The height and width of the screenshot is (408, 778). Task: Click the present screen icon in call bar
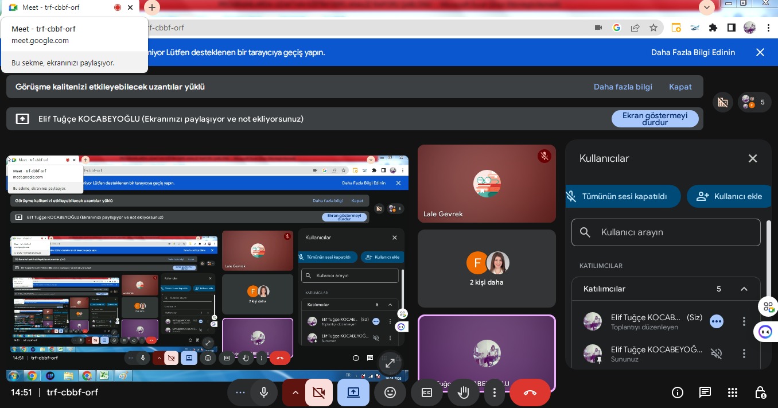[x=353, y=393]
